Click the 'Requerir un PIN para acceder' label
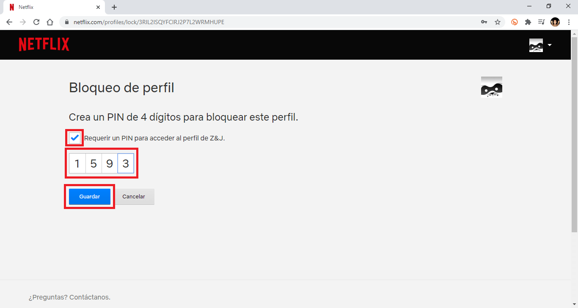The width and height of the screenshot is (578, 308). tap(154, 138)
